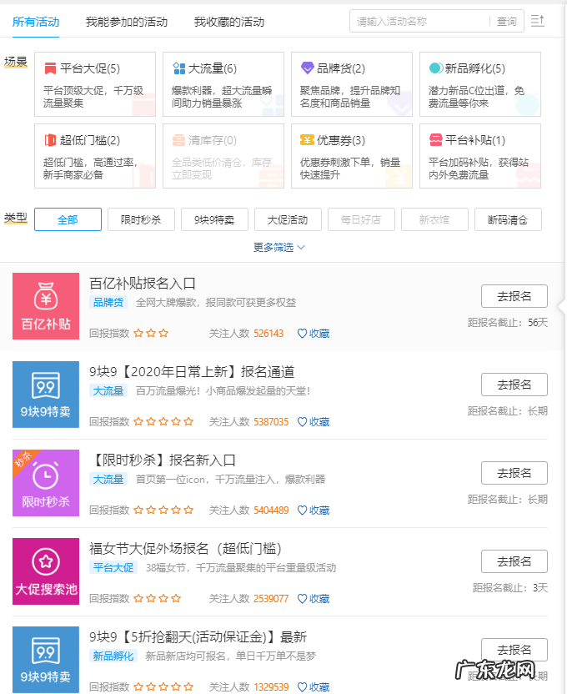Click the 品牌货 tag on 百亿补贴 row

108,302
